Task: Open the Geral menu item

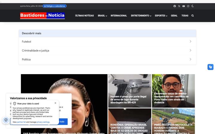Action: coord(174,15)
